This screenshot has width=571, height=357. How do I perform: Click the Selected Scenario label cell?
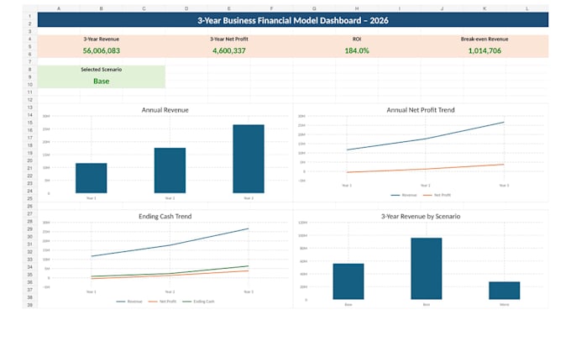coord(102,69)
